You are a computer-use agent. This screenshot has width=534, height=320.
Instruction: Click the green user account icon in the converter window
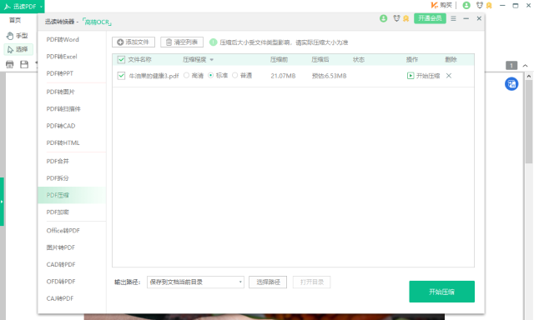[384, 18]
